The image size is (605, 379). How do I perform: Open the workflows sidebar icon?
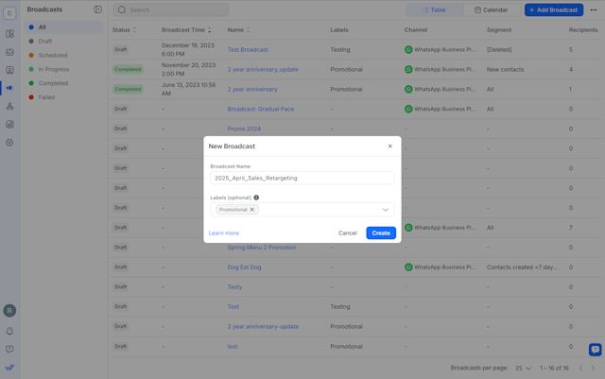[9, 106]
